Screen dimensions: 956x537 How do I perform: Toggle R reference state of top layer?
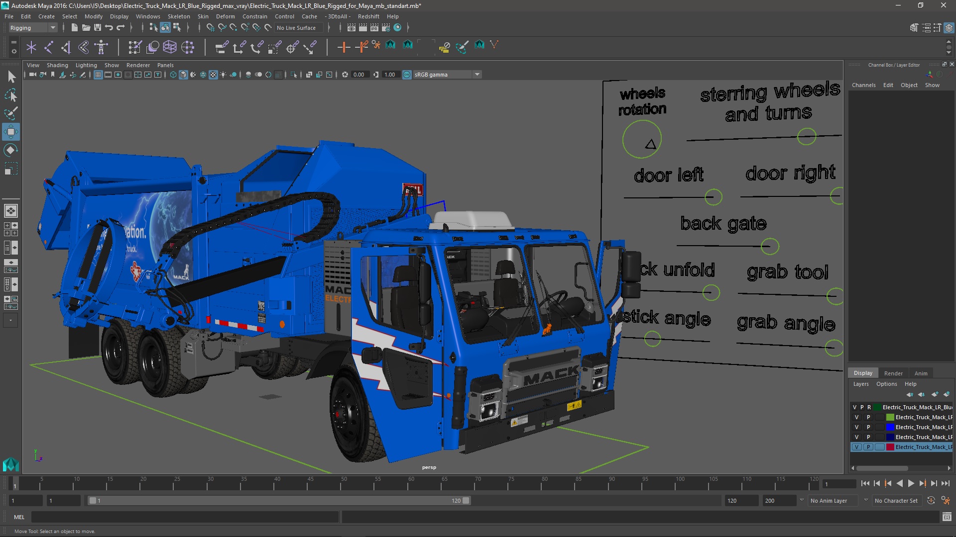coord(869,407)
